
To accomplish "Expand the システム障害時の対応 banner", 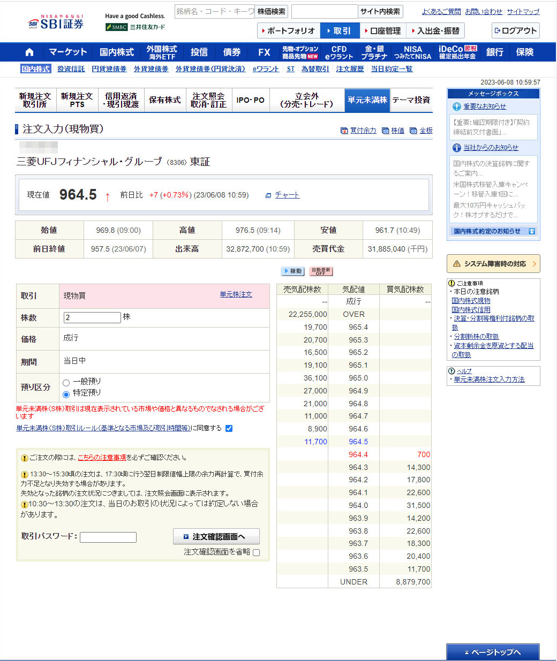I will tap(493, 264).
